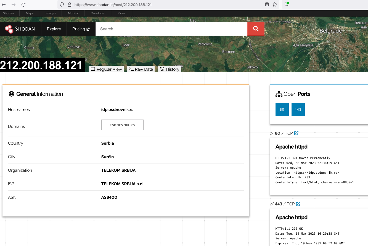Click the browser forward arrow

click(14, 5)
